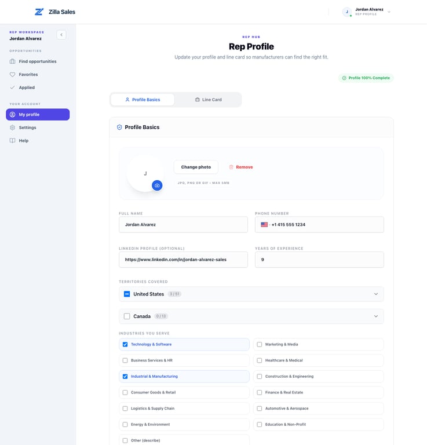Viewport: 427px width, 445px height.
Task: Click the red Remove photo link
Action: tap(241, 167)
